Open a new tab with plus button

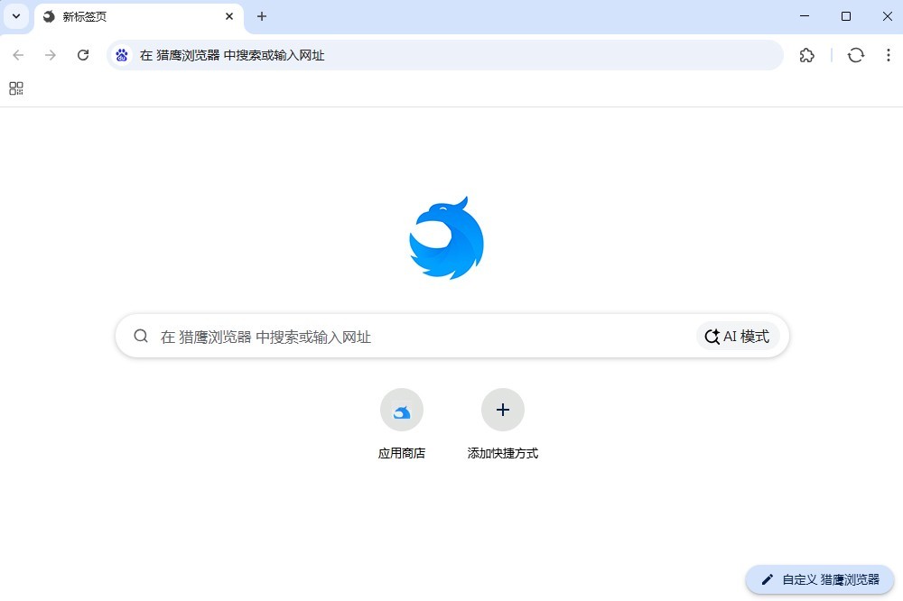pos(262,16)
